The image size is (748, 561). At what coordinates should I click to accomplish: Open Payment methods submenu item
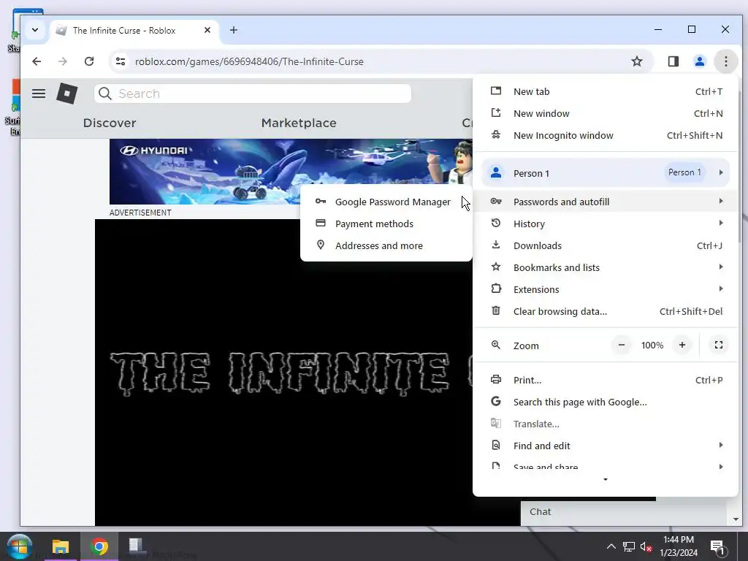click(386, 224)
